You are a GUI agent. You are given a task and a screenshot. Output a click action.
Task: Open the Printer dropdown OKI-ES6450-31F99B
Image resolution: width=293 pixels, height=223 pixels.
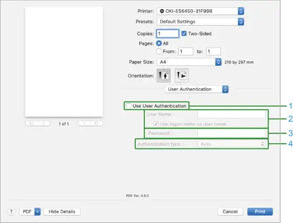pos(200,11)
